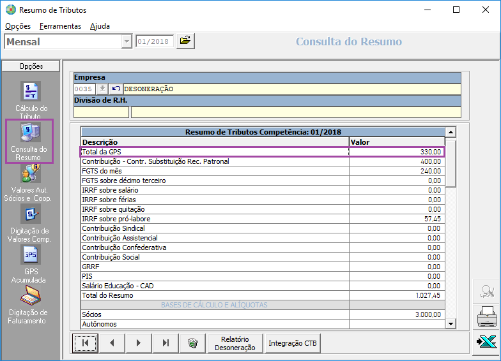The image size is (501, 361).
Task: Click the value 330,00
Action: click(431, 152)
